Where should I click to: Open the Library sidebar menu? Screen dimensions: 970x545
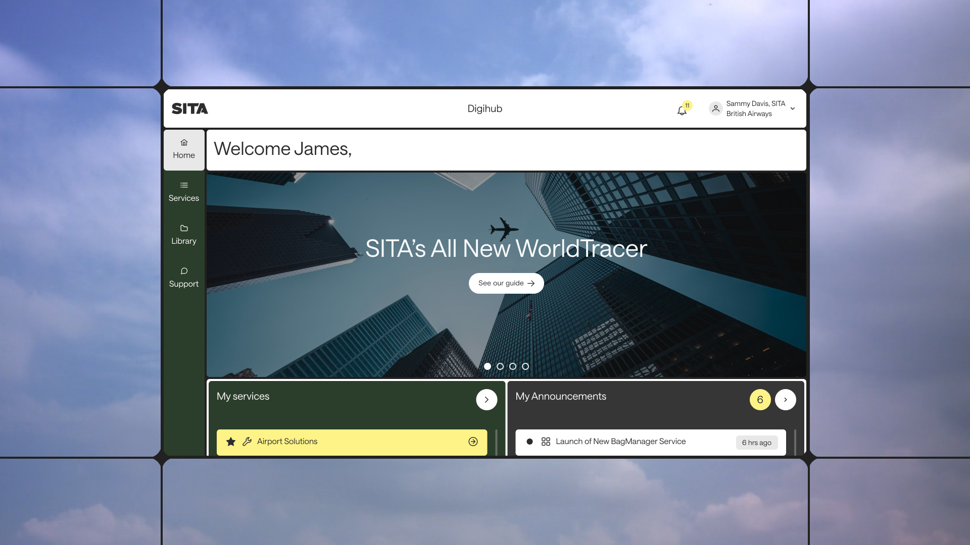(184, 235)
